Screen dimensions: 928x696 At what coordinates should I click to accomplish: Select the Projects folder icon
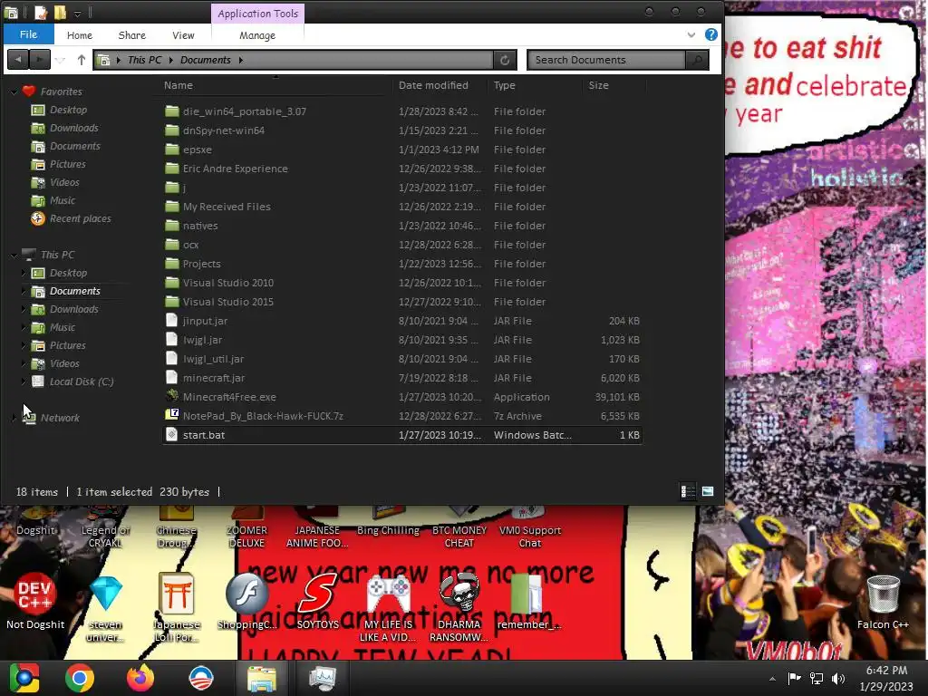(x=171, y=264)
